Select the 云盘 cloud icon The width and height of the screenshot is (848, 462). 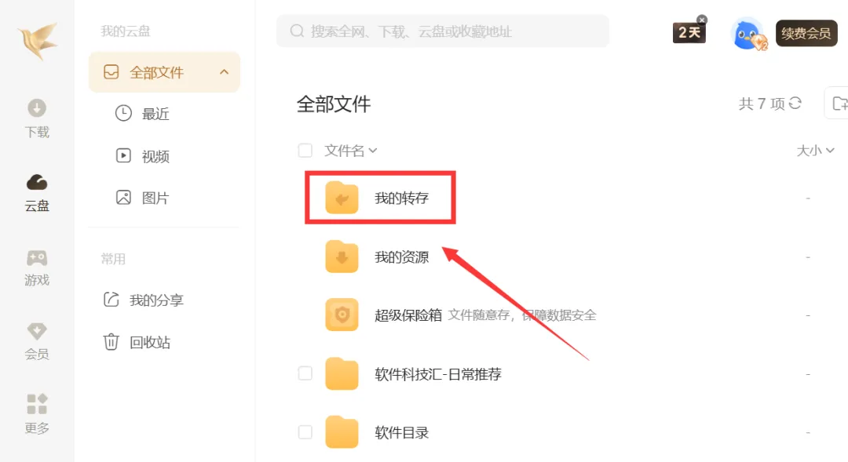coord(37,183)
